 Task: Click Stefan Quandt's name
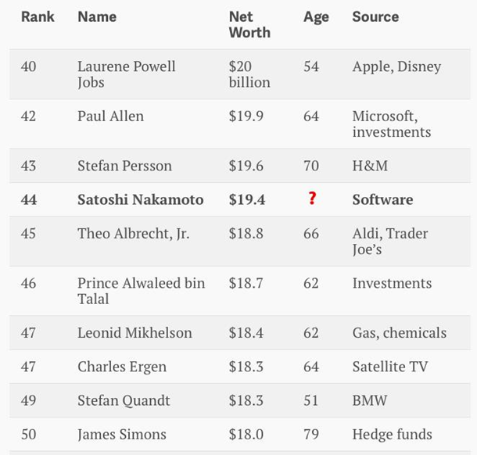(124, 400)
